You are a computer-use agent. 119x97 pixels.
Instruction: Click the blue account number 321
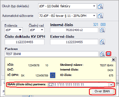(96, 25)
